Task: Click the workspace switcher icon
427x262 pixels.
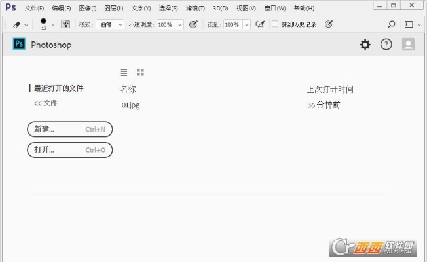Action: click(x=409, y=24)
